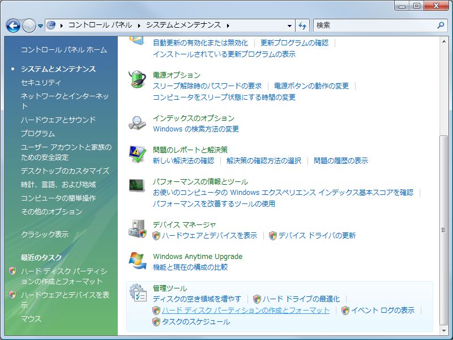Open セキュリティ category in sidebar

(41, 82)
